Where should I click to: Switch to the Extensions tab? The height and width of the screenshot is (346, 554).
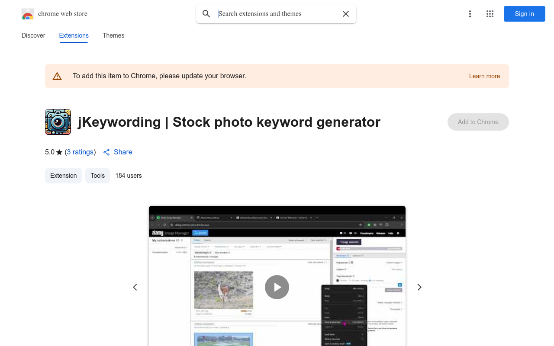(74, 35)
